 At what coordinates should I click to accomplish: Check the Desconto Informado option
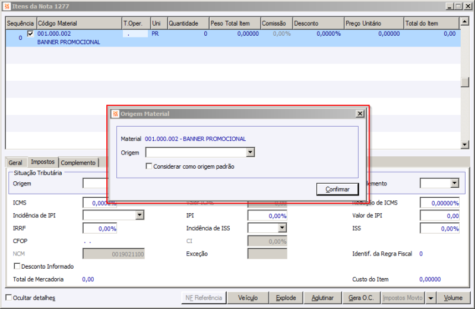tap(17, 266)
